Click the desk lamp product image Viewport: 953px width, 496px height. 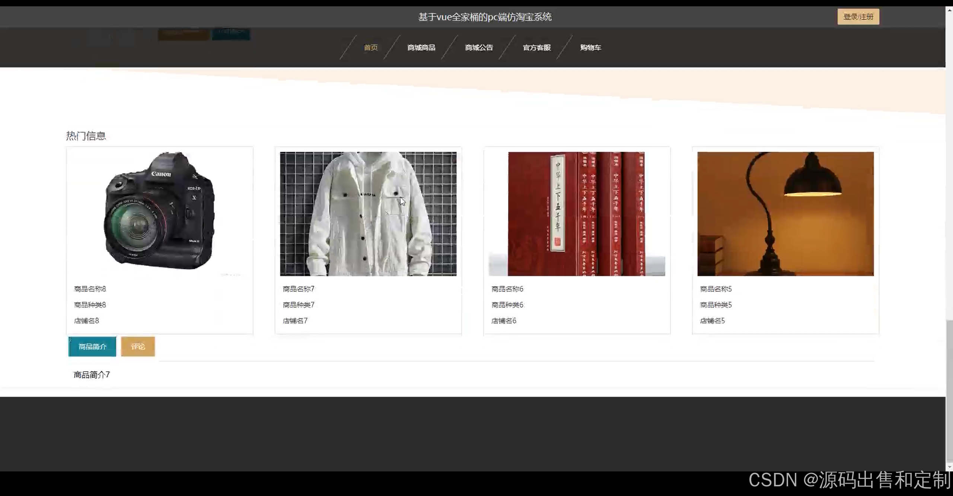(x=785, y=213)
